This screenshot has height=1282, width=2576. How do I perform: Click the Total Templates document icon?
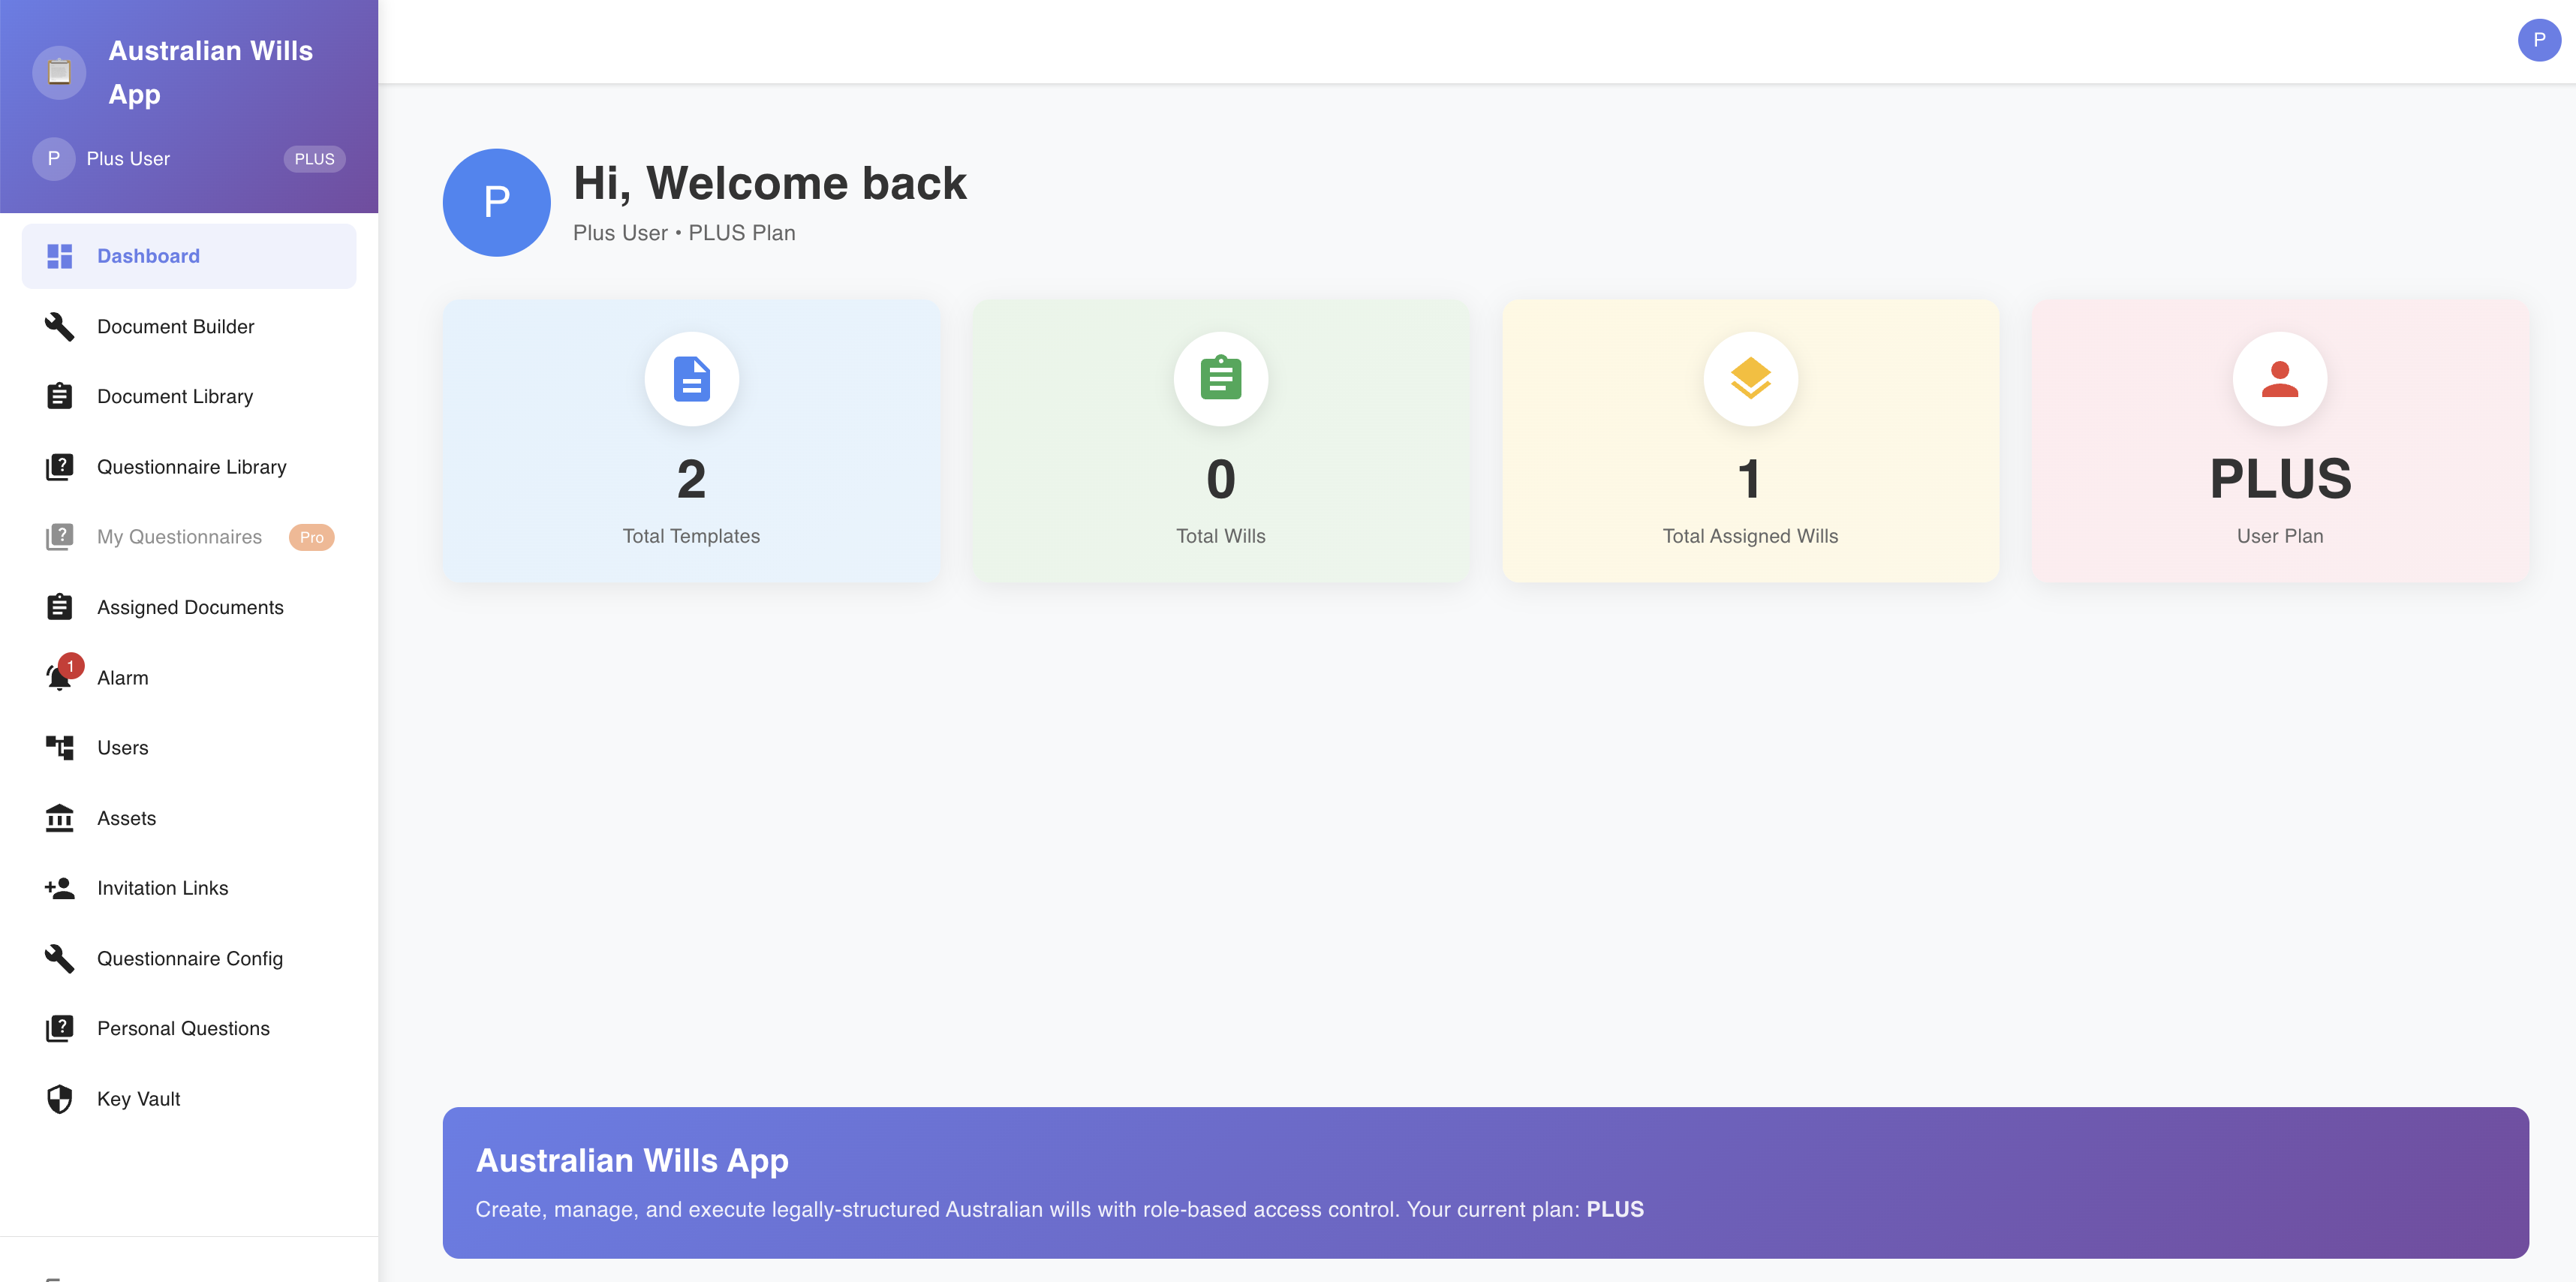(691, 379)
